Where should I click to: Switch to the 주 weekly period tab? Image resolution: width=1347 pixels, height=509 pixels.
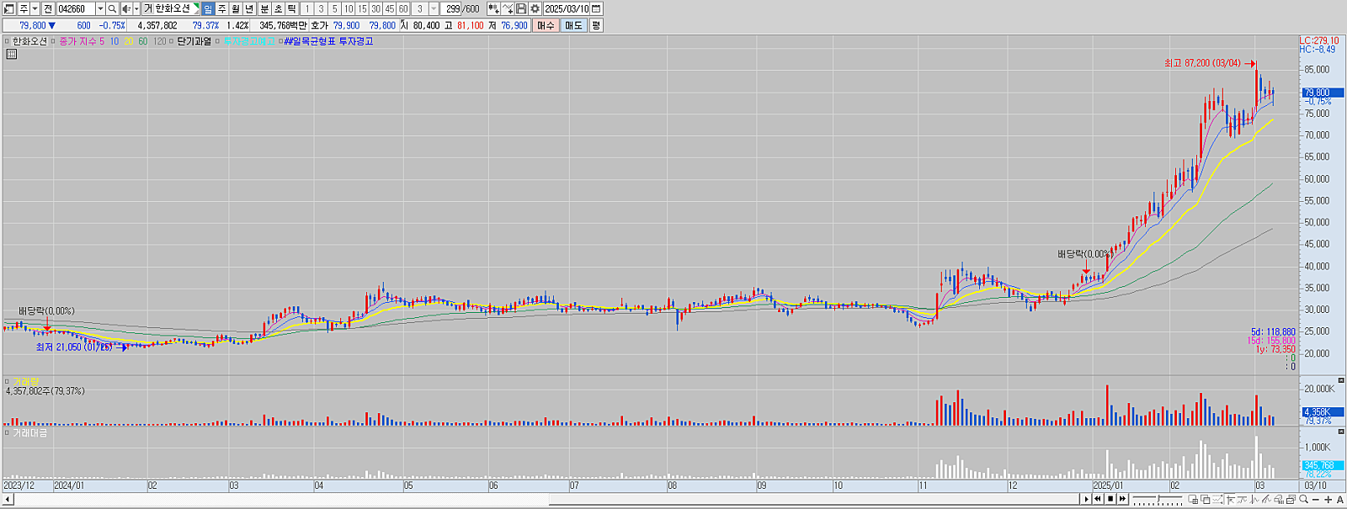point(221,8)
